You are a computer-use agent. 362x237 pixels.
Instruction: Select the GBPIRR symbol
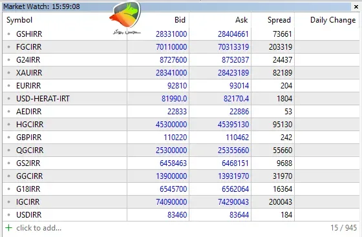coord(28,138)
